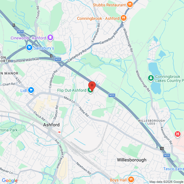Open the Flip Out Ashford label

click(x=72, y=90)
